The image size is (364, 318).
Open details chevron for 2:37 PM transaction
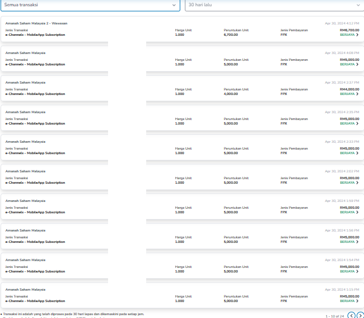click(357, 94)
